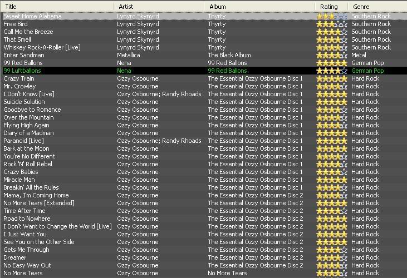Image resolution: width=407 pixels, height=278 pixels.
Task: Click the Artist cell of Paranoid [Live]
Action: pos(159,141)
